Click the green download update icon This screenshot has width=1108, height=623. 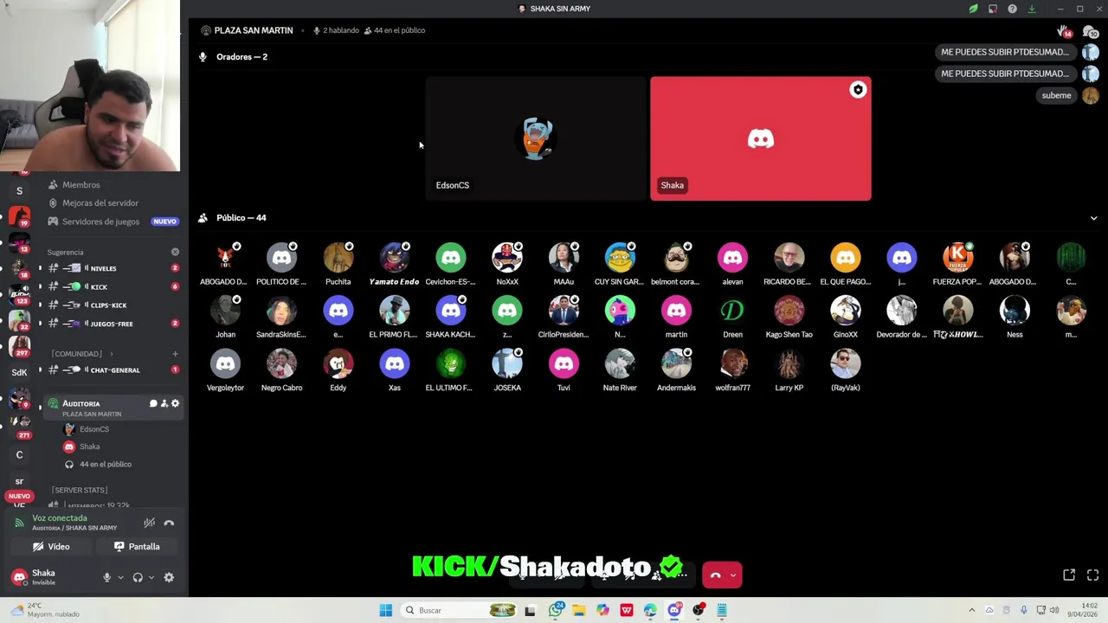pos(1032,9)
